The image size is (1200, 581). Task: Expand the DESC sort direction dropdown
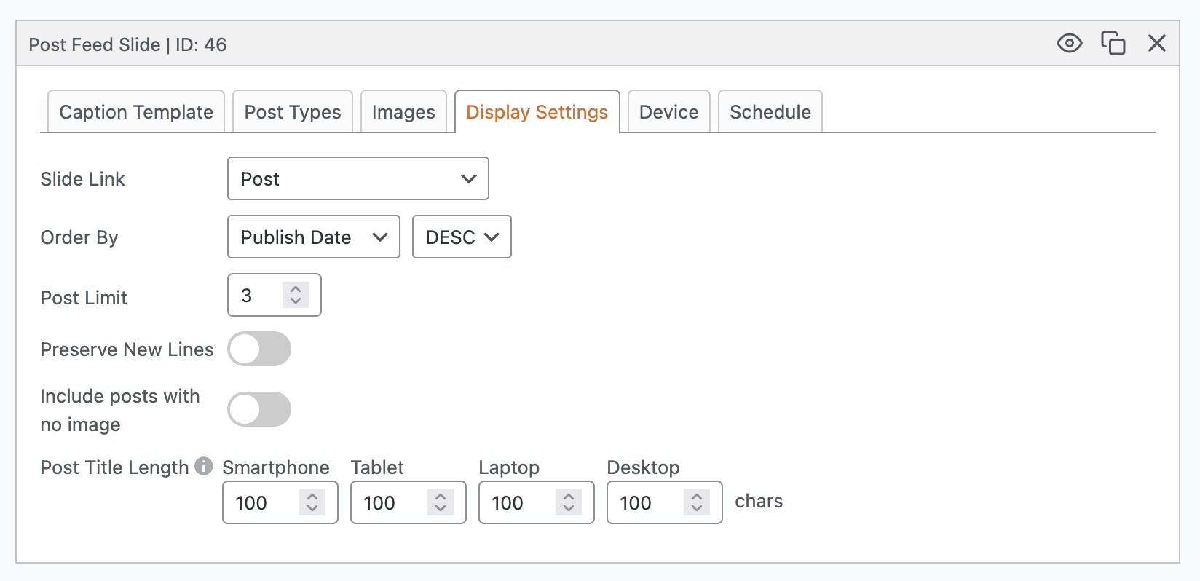(x=462, y=237)
